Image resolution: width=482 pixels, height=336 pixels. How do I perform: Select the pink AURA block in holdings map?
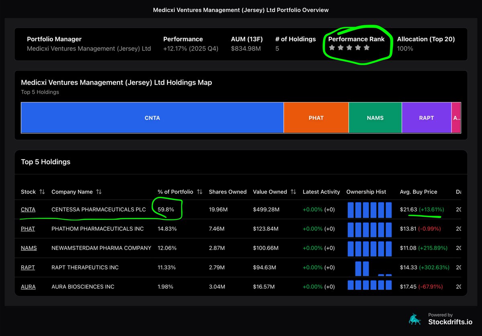[x=456, y=118]
